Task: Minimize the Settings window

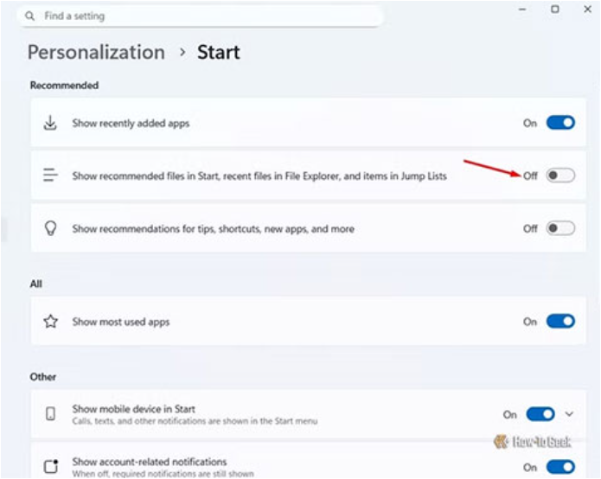Action: tap(524, 10)
